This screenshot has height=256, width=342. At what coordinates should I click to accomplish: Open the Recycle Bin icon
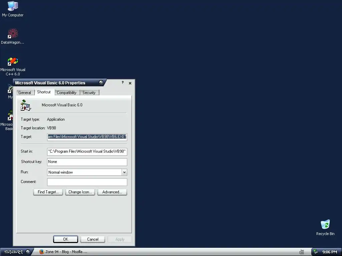(x=325, y=227)
